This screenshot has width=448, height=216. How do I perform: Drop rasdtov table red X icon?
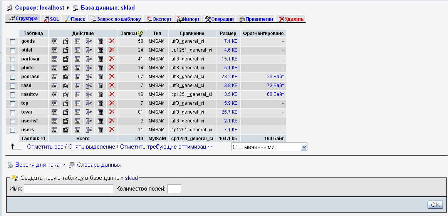point(112,94)
